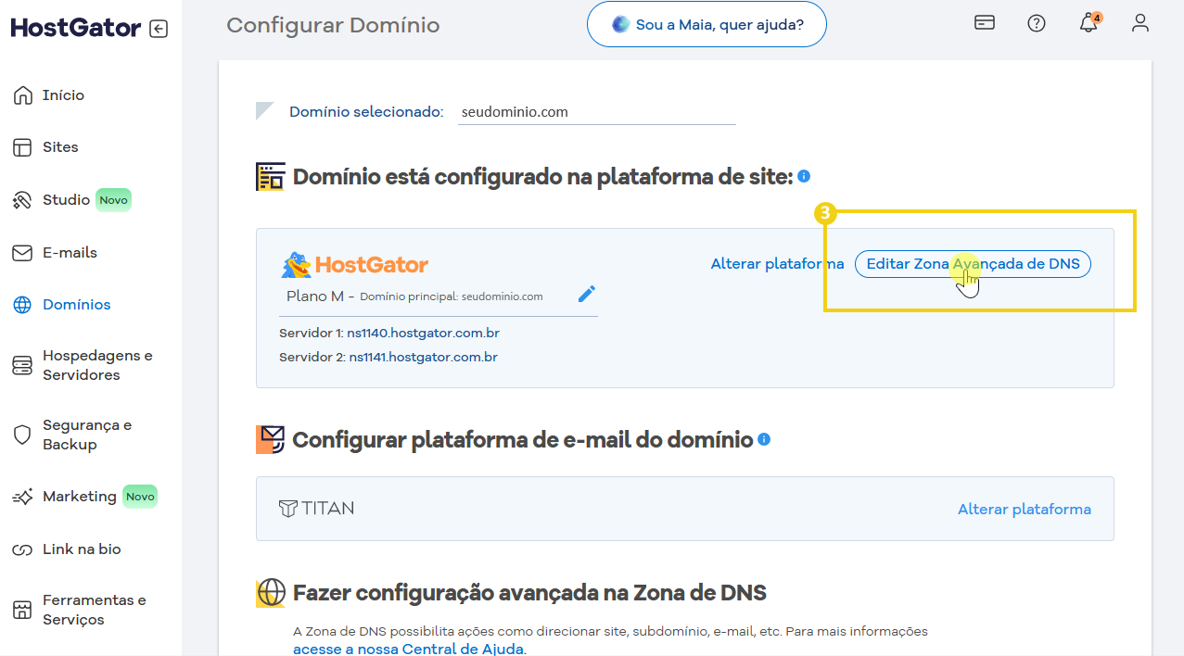
Task: Open the billing card icon in header
Action: tap(985, 23)
